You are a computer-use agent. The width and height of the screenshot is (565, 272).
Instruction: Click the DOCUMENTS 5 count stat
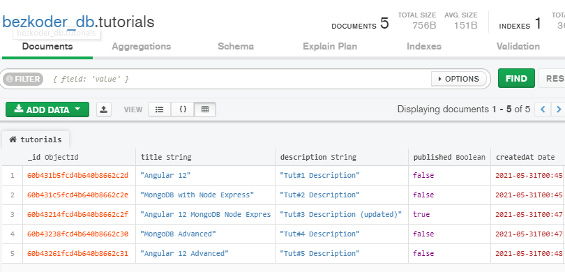point(361,24)
